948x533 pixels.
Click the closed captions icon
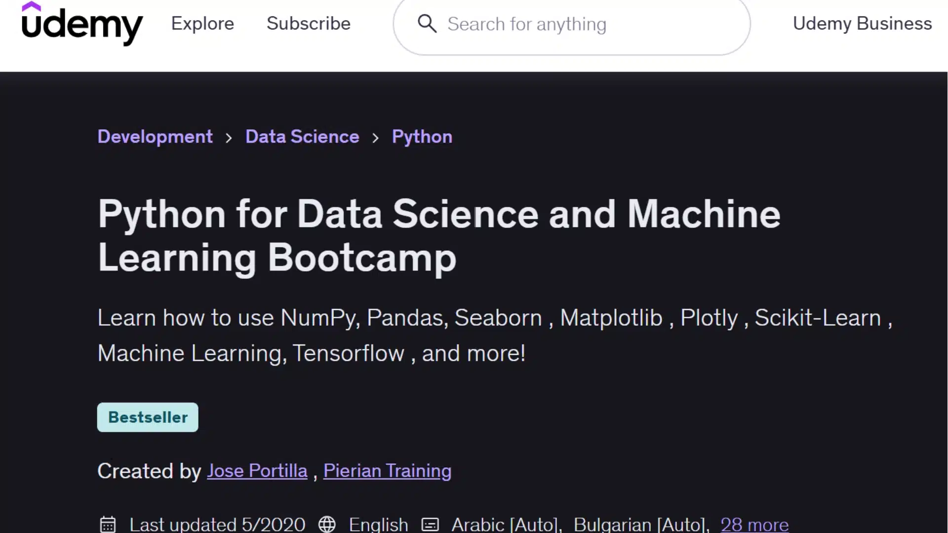point(430,524)
